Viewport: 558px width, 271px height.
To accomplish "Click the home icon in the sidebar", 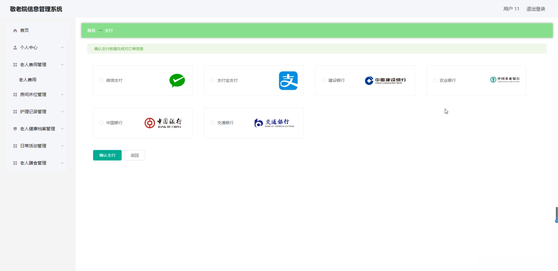I will point(15,30).
